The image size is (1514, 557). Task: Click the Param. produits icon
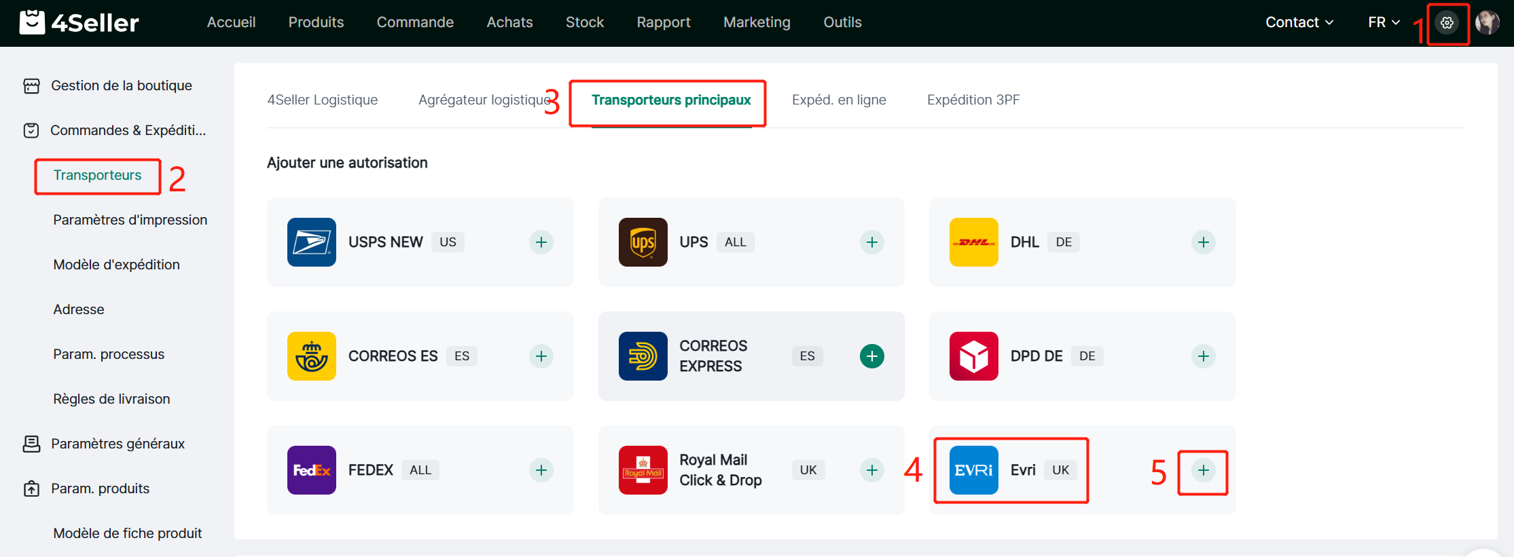[32, 488]
